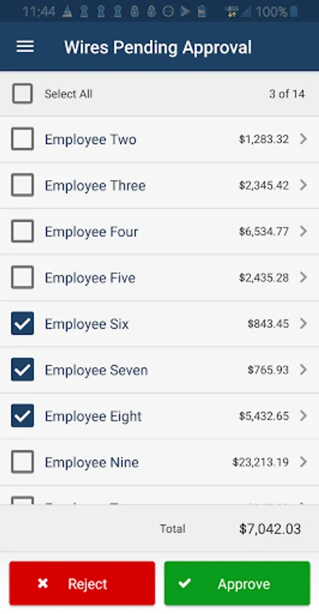Tap the $2,345.42 amount for Employee Three

coord(264,185)
